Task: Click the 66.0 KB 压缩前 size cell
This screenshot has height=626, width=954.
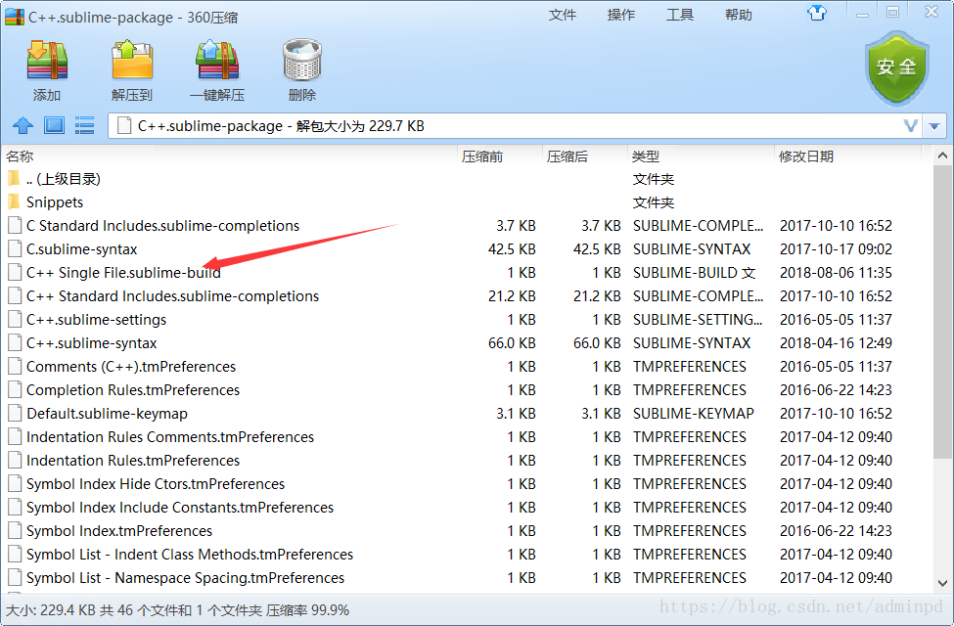Action: (x=512, y=343)
